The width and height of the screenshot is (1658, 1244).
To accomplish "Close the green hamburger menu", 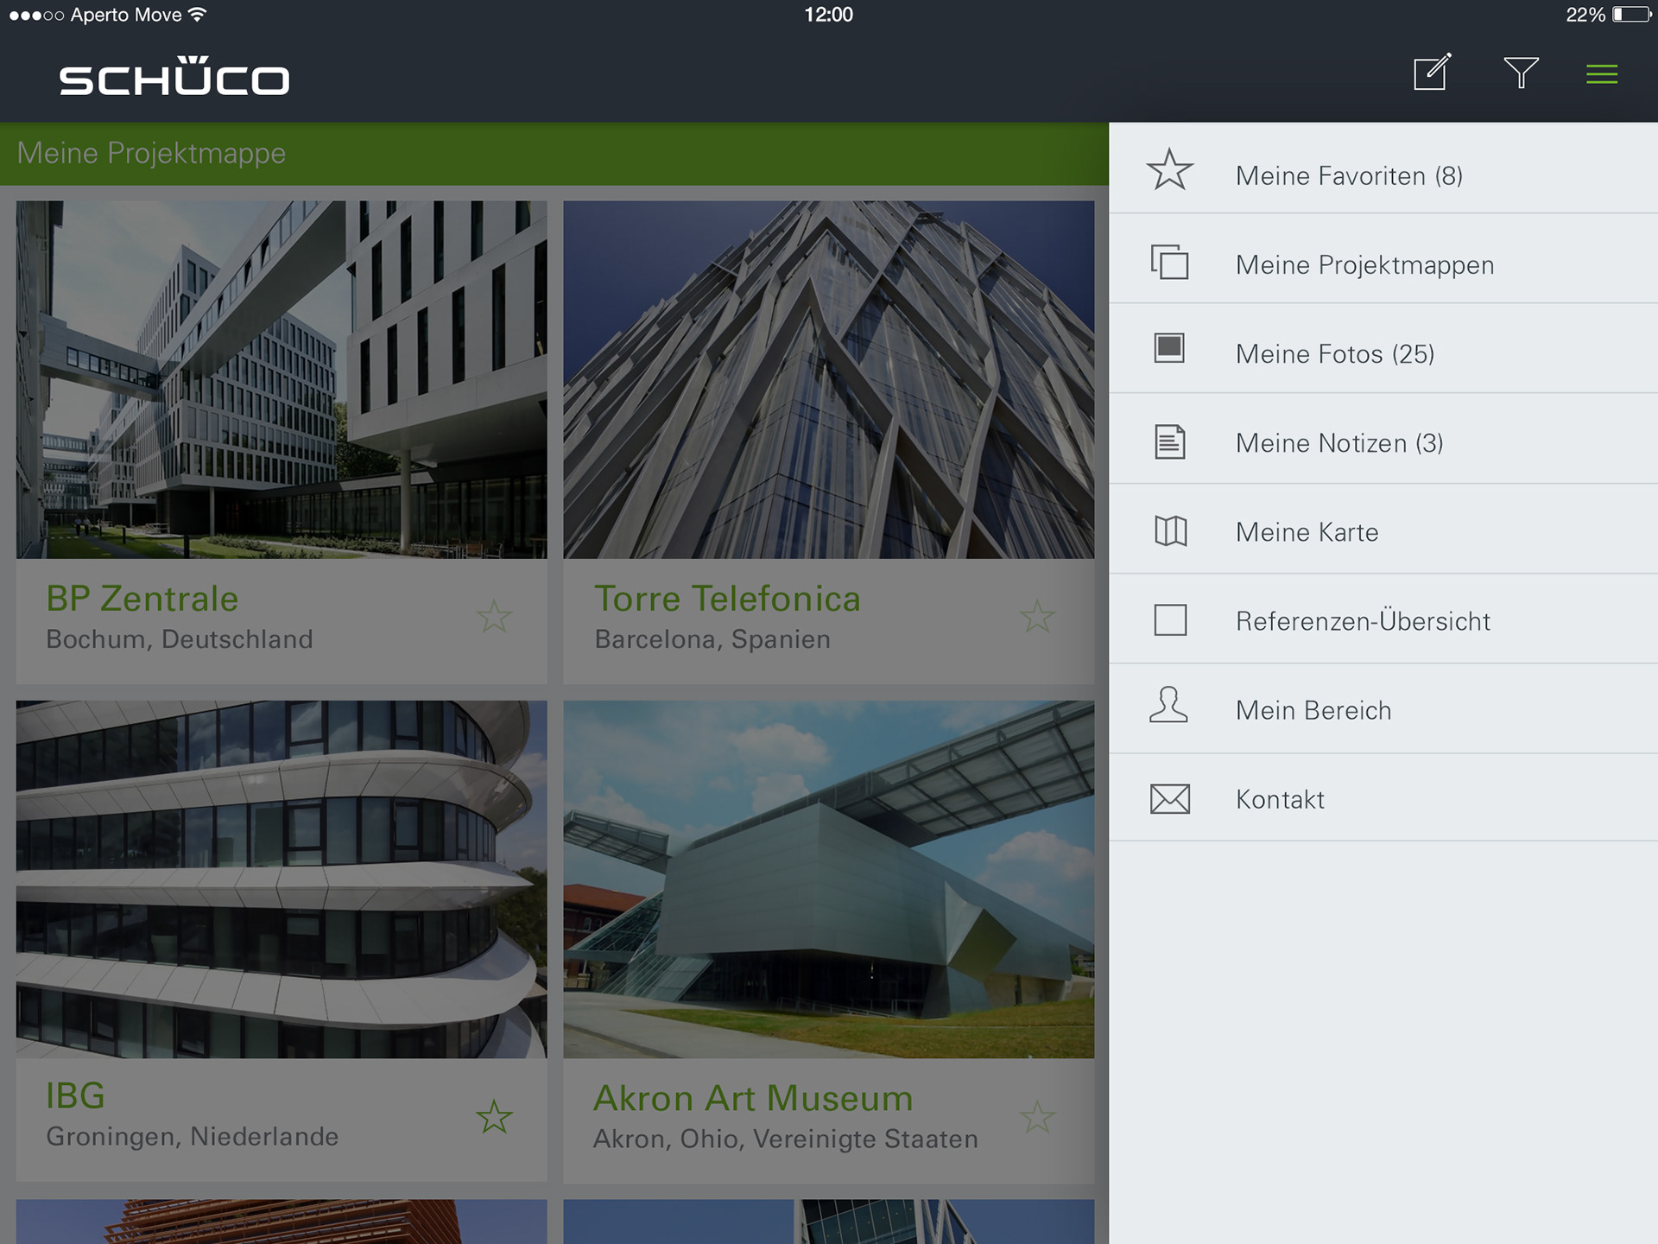I will point(1602,75).
